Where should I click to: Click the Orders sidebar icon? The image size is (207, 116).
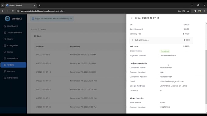click(x=5, y=65)
